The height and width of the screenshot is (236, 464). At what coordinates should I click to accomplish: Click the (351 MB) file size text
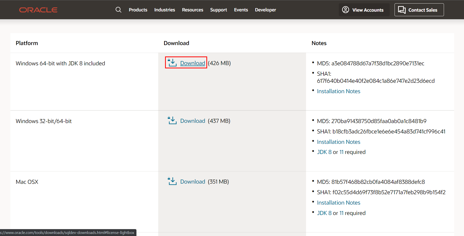[x=218, y=182]
